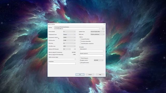
Task: Click the Archive format label
Action: coord(52,32)
